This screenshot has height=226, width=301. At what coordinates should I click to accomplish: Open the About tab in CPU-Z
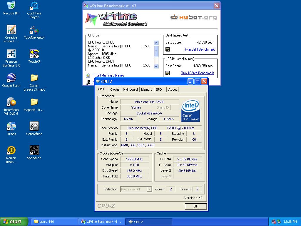(172, 89)
